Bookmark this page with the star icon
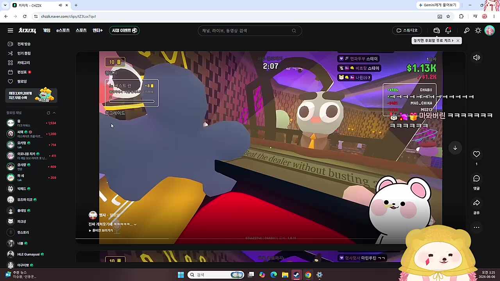500x281 pixels. 448,16
